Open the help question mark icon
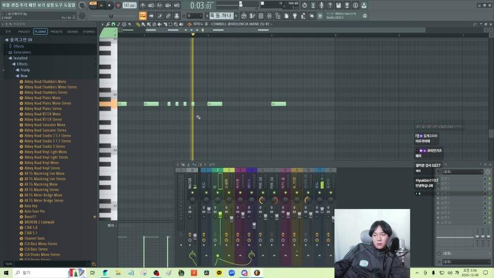The width and height of the screenshot is (494, 278). pyautogui.click(x=330, y=5)
